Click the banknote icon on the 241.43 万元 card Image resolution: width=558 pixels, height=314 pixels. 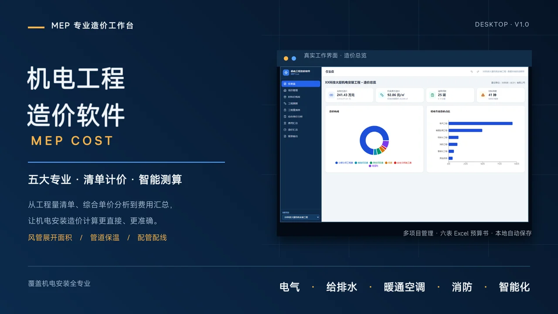point(331,95)
